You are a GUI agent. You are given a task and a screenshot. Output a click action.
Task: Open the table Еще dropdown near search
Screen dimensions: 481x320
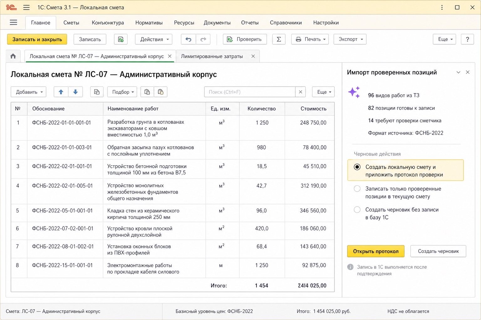pos(323,92)
